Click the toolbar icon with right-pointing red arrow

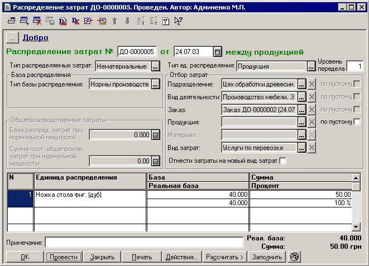coord(102,21)
